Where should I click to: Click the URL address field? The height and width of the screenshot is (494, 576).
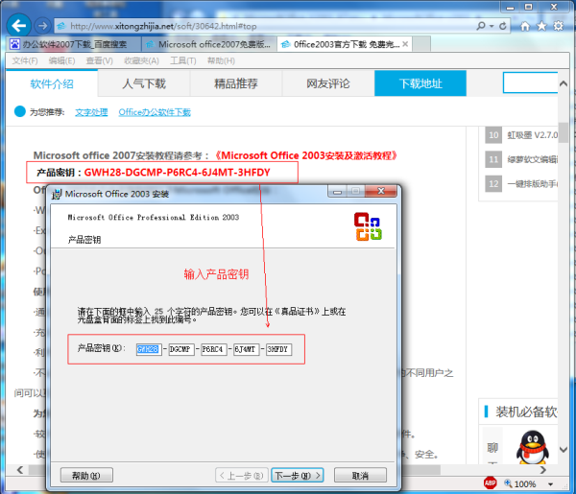265,26
